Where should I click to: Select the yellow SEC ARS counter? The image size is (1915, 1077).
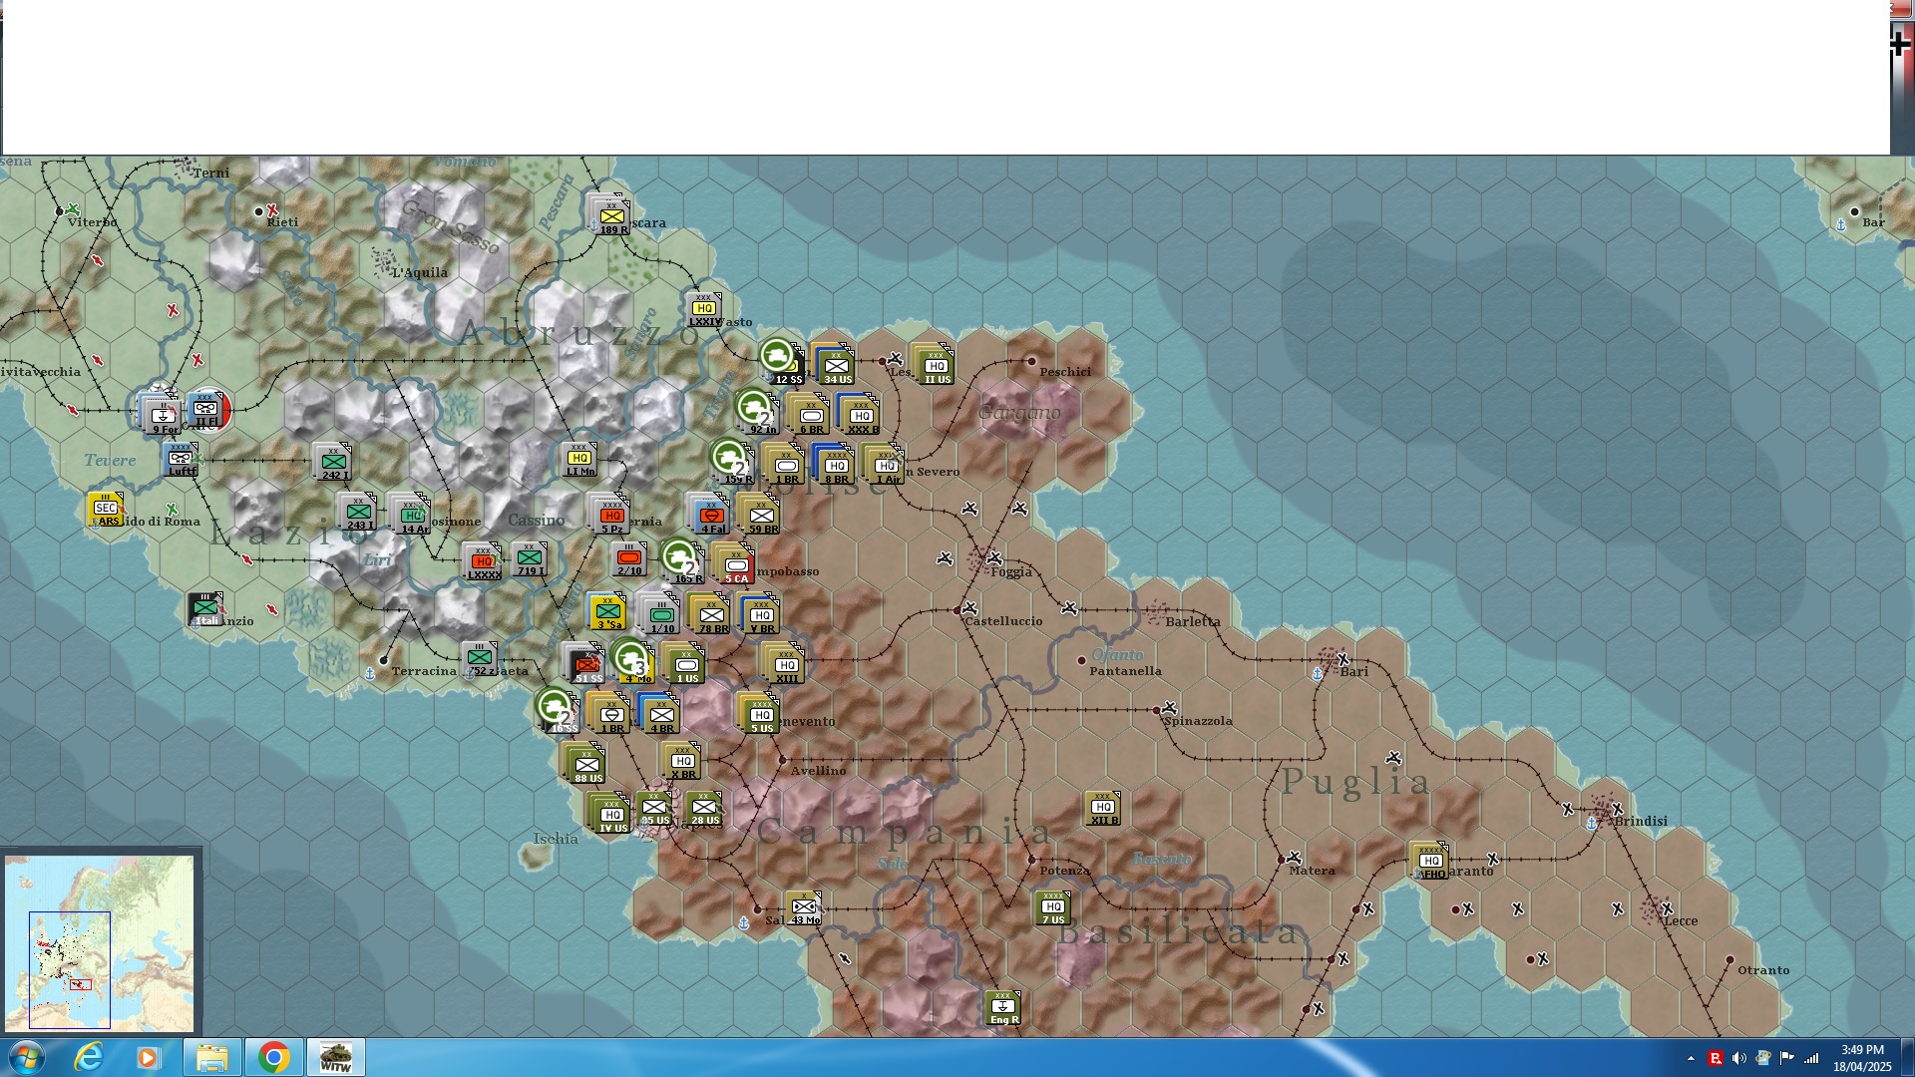coord(106,510)
